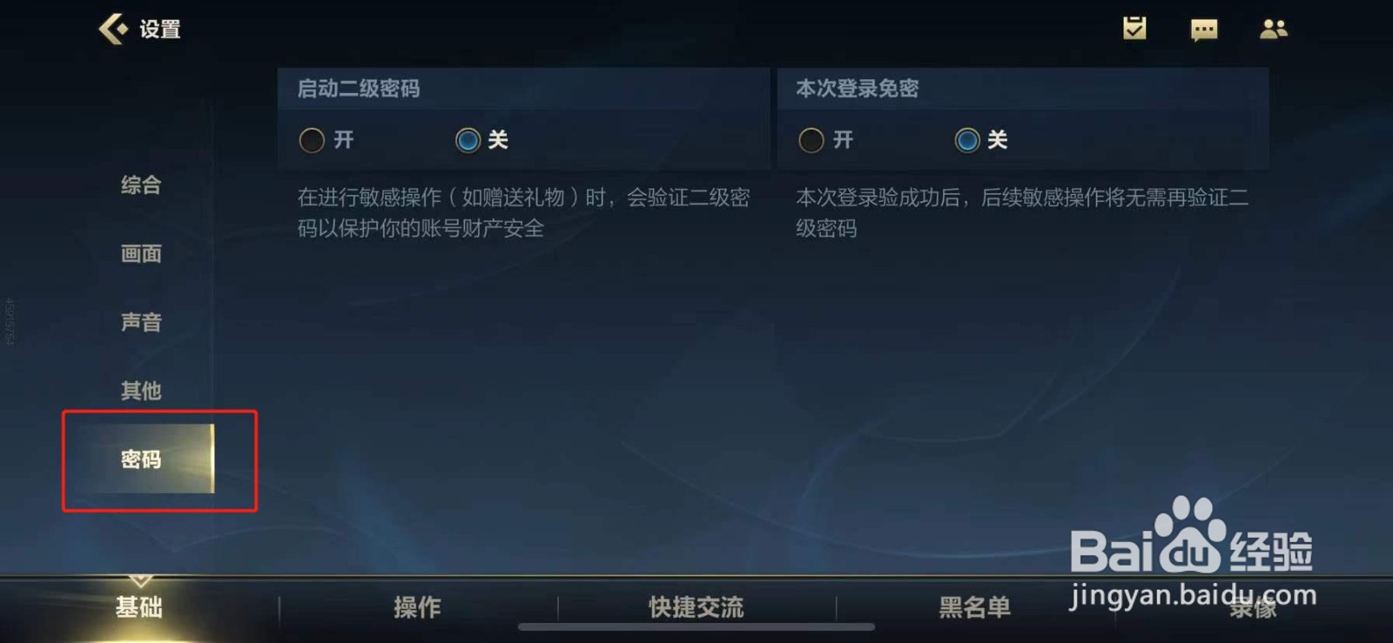1393x643 pixels.
Task: Go back using the settings arrow icon
Action: (x=113, y=29)
